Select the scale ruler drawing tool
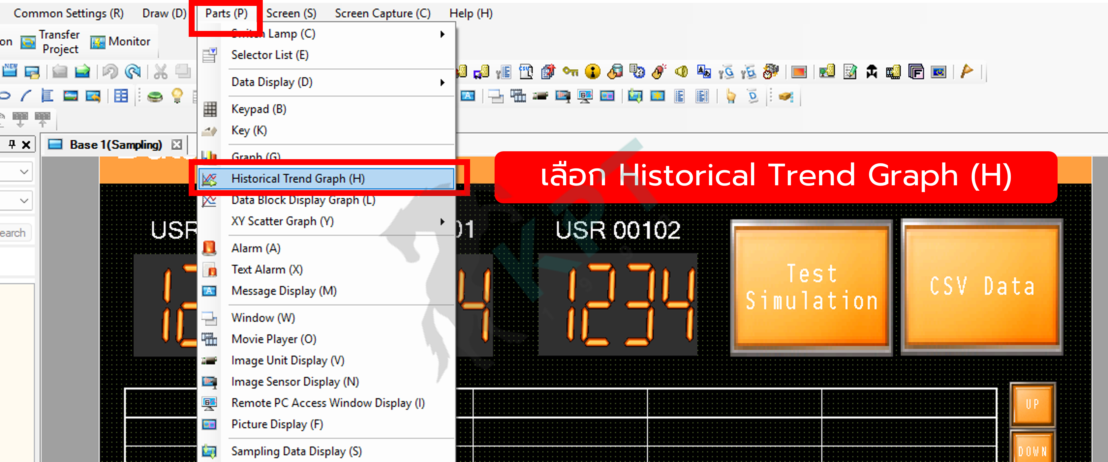The image size is (1108, 462). coord(47,96)
